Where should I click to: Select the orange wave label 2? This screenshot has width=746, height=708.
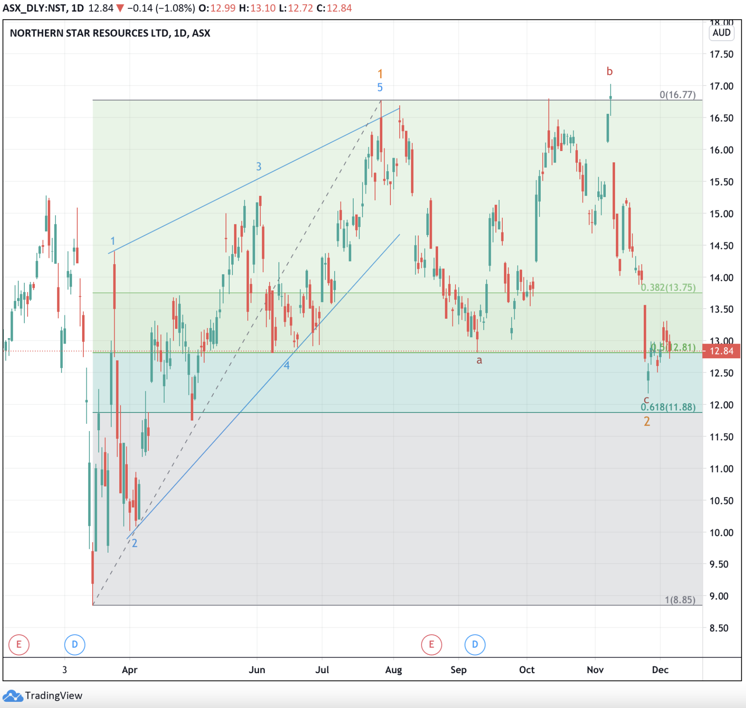[x=646, y=421]
